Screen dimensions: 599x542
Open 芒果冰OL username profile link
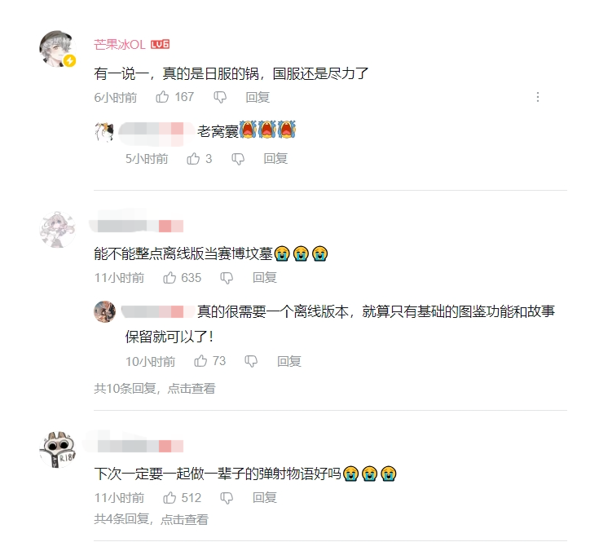[120, 45]
